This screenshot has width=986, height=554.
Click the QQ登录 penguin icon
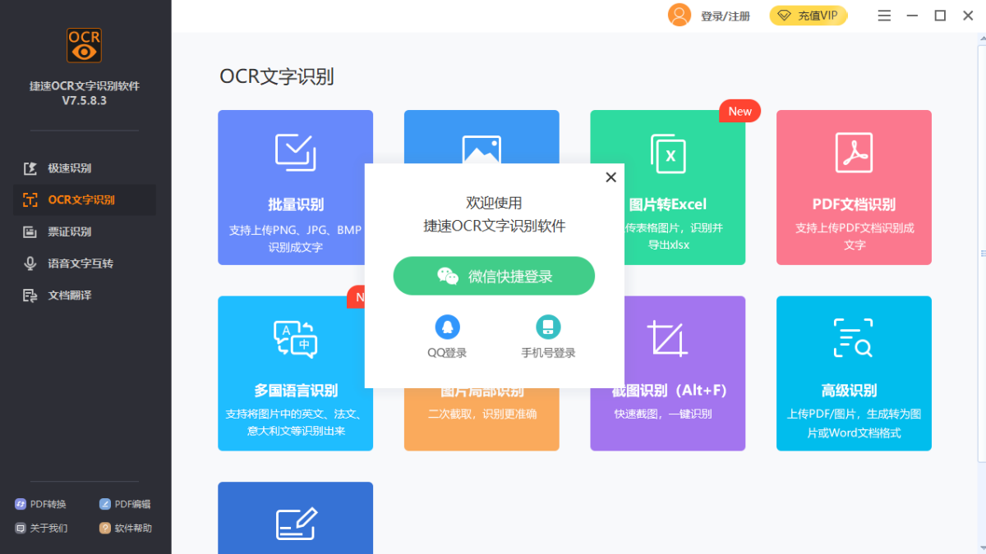(447, 327)
